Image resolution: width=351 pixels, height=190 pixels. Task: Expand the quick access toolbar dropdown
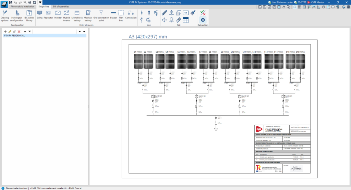pos(40,2)
